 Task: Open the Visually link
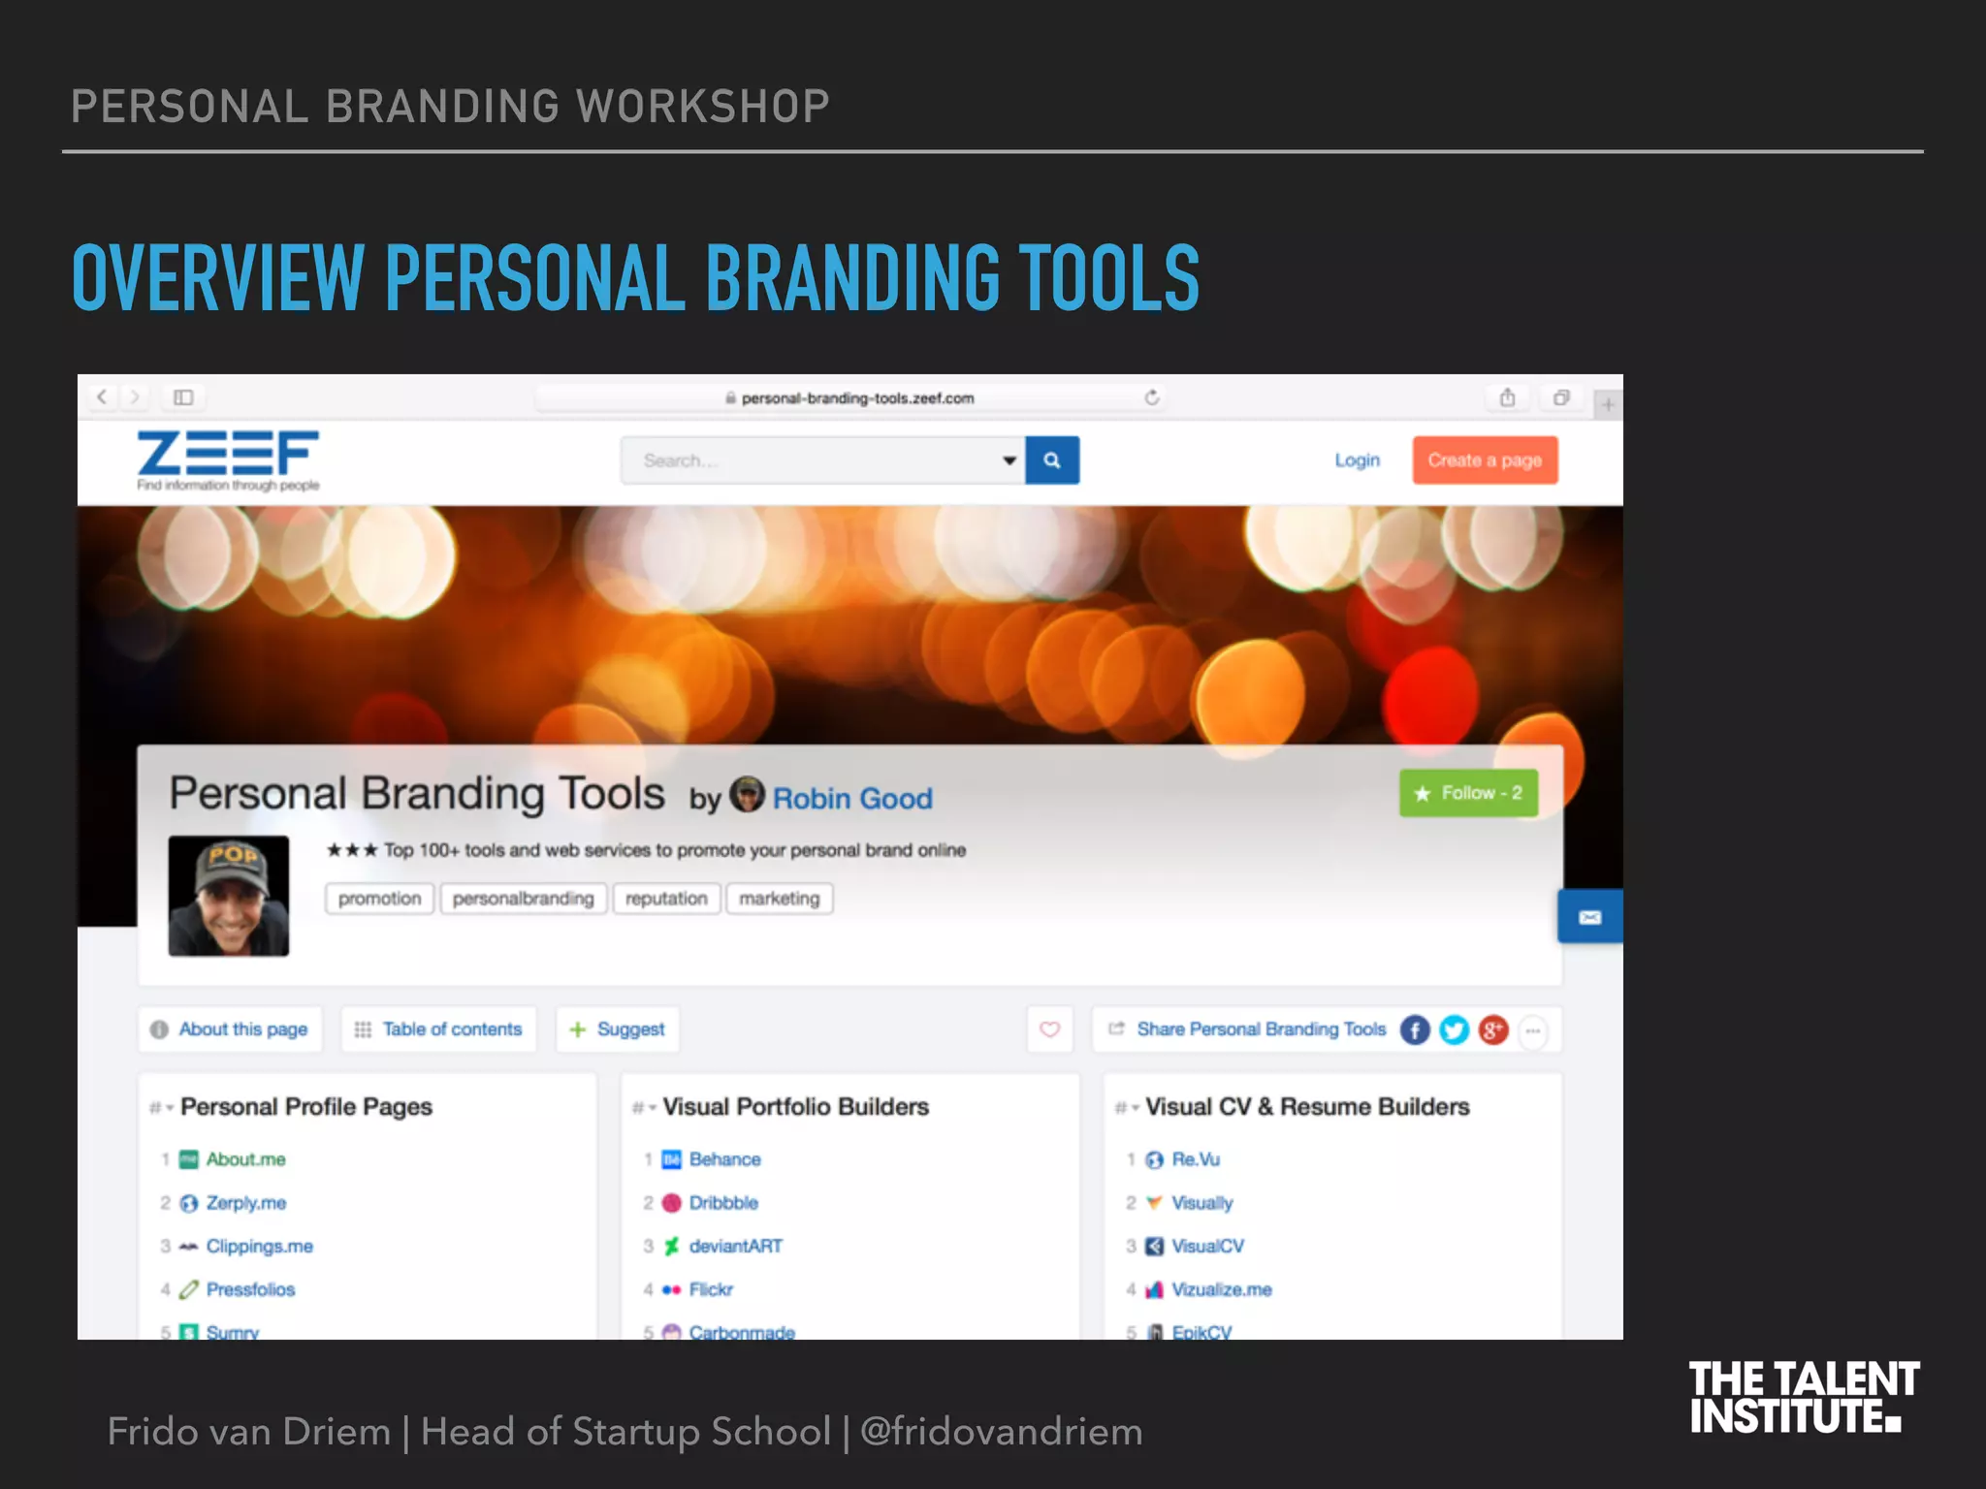1201,1203
